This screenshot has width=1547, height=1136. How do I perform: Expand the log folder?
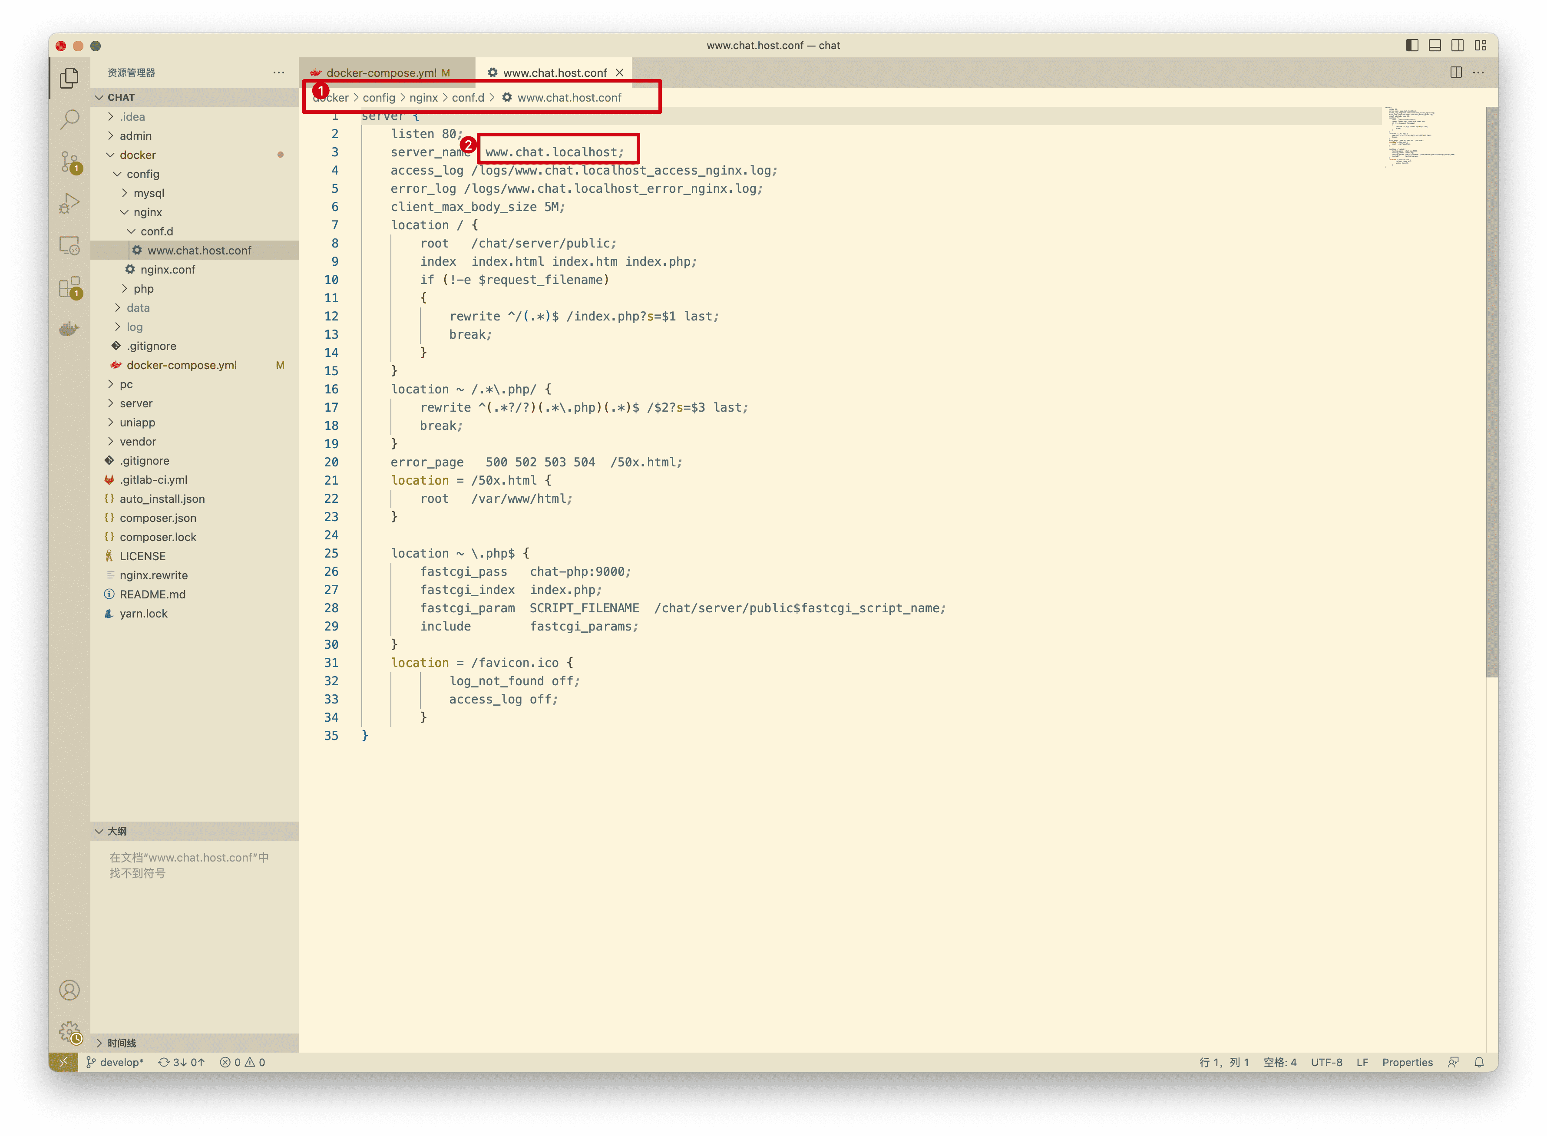click(195, 327)
